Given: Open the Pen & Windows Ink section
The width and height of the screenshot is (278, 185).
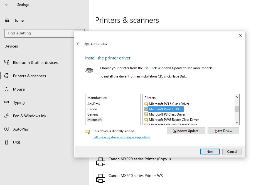Looking at the screenshot, I should (x=29, y=116).
